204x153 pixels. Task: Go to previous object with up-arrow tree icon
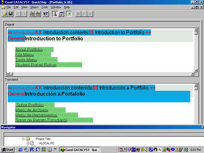(38, 14)
